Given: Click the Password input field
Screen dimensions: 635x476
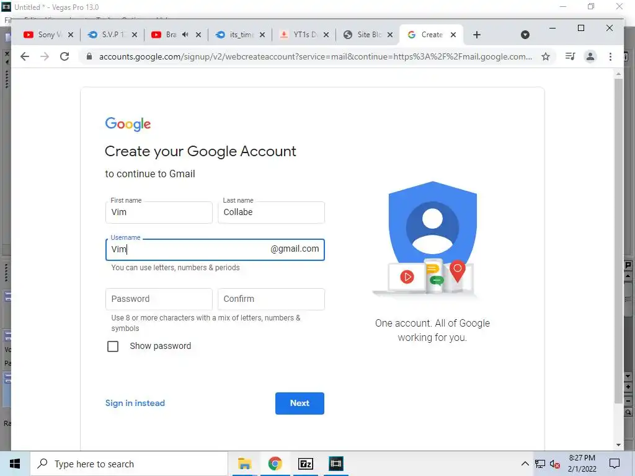Looking at the screenshot, I should tap(159, 299).
